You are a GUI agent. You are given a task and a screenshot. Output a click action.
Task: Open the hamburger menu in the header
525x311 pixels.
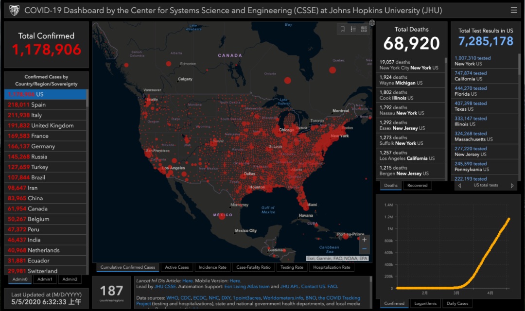[514, 10]
